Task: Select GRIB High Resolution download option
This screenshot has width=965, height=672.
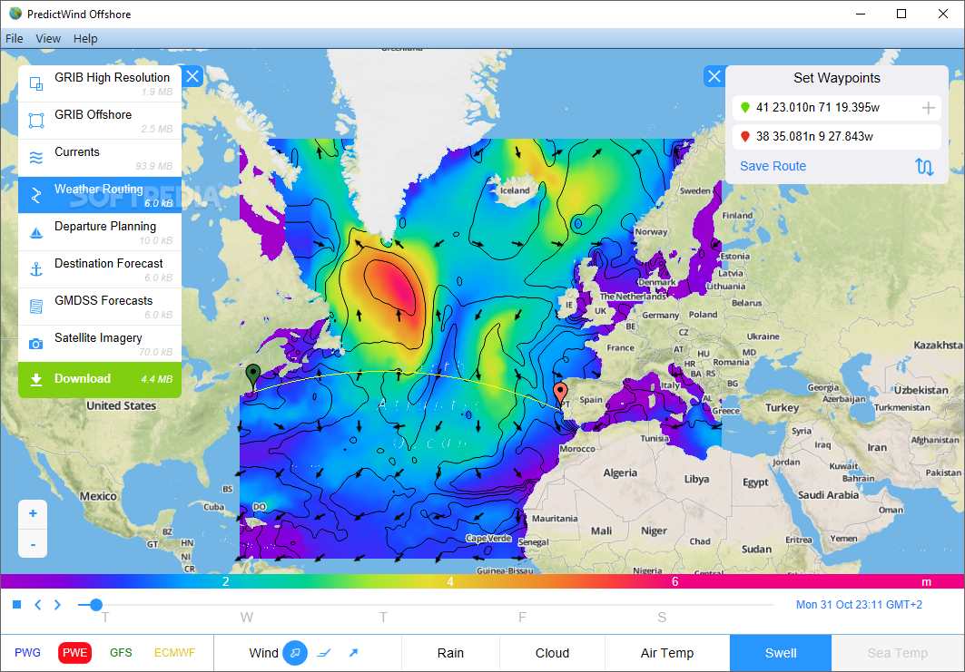Action: [x=100, y=83]
